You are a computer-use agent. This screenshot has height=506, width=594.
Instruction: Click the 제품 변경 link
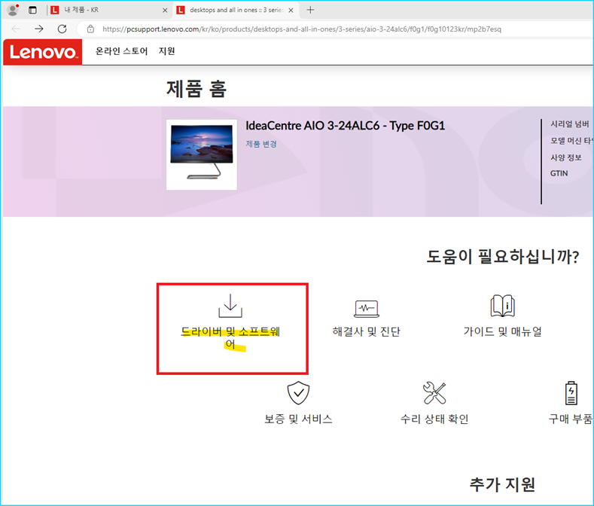point(261,144)
